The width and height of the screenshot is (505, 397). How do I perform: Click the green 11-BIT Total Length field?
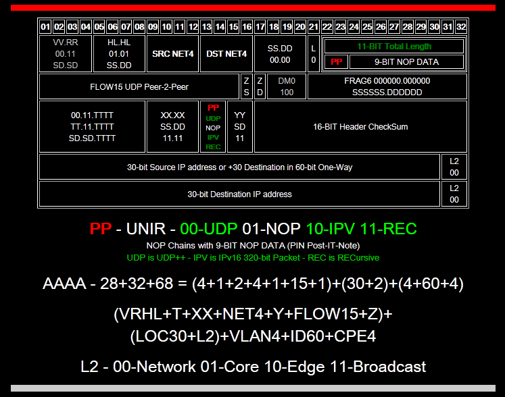(394, 47)
